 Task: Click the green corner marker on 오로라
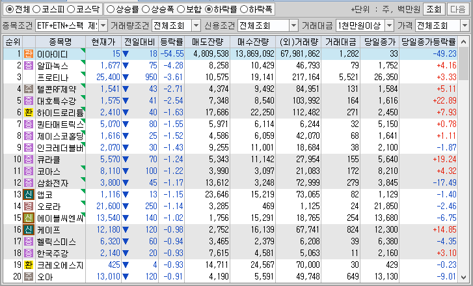tap(83, 203)
